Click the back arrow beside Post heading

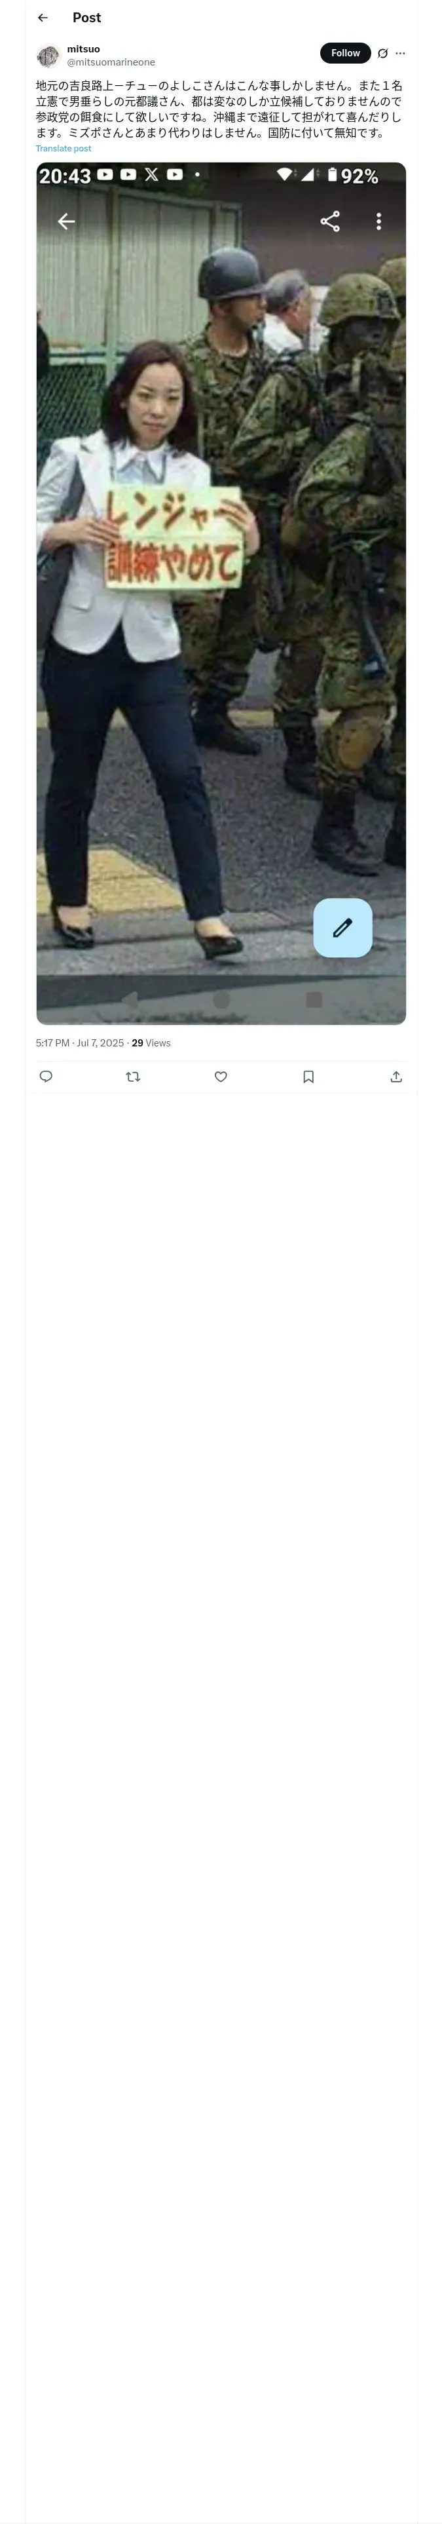coord(42,18)
